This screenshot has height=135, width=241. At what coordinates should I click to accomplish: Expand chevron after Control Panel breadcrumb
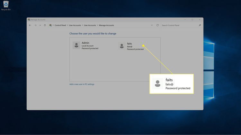pos(67,25)
